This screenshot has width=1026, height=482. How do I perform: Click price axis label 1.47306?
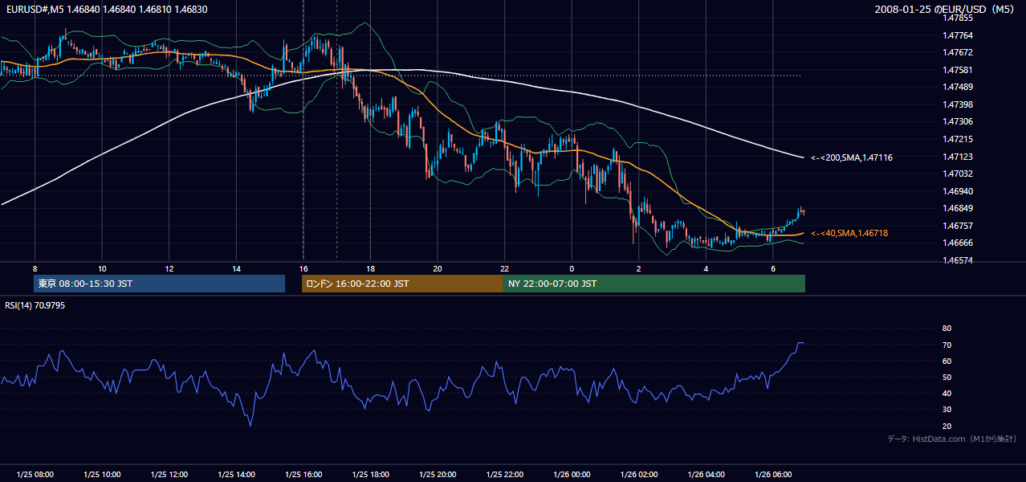pyautogui.click(x=959, y=121)
